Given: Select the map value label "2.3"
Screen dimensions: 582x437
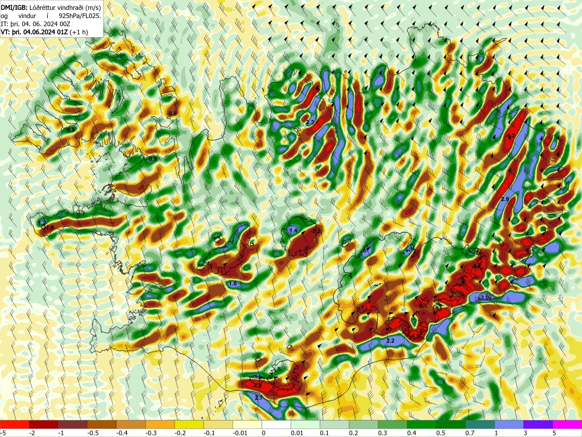Looking at the screenshot, I should (310, 122).
